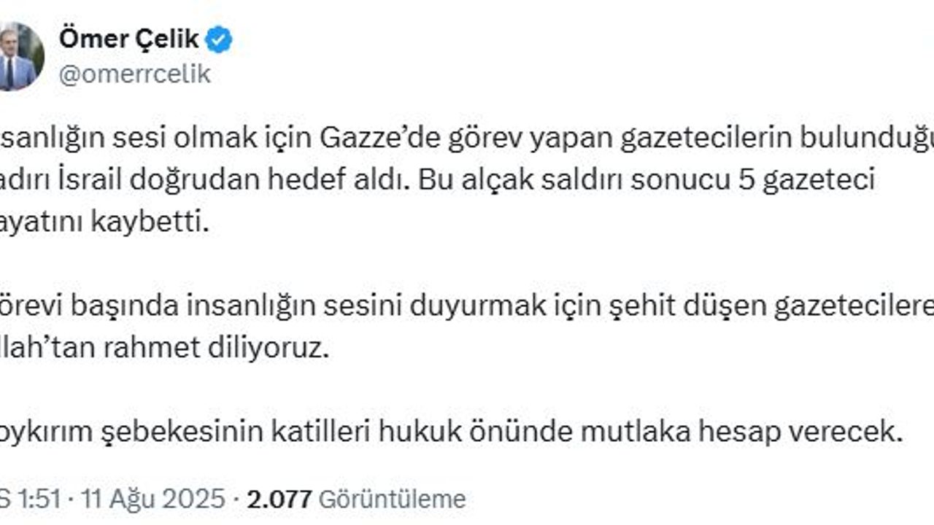Open the @omerrcelik handle link

click(x=134, y=74)
